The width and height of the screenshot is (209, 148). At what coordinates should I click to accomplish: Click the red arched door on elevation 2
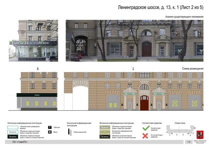point(144,103)
